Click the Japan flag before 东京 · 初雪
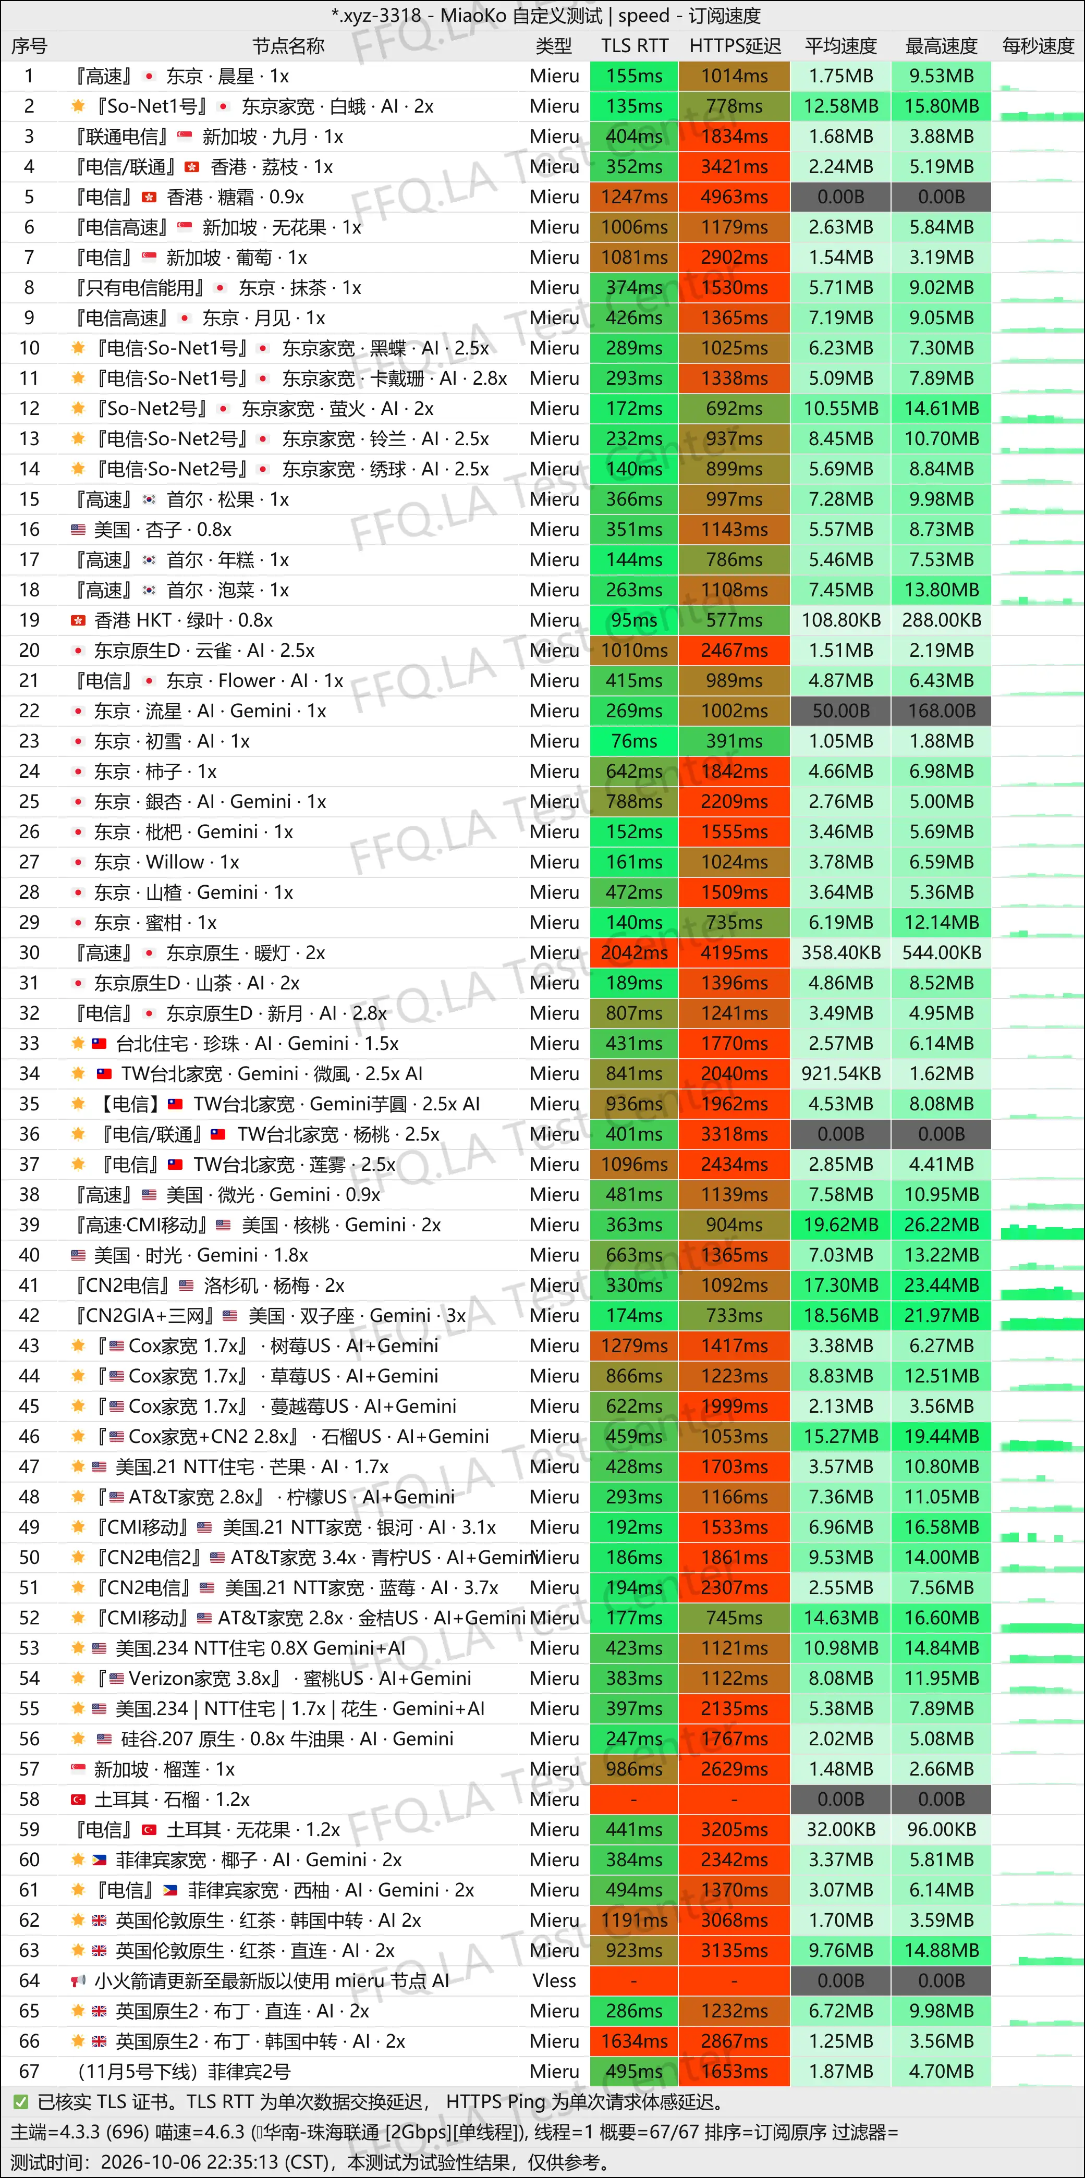The height and width of the screenshot is (2178, 1085). coord(78,741)
